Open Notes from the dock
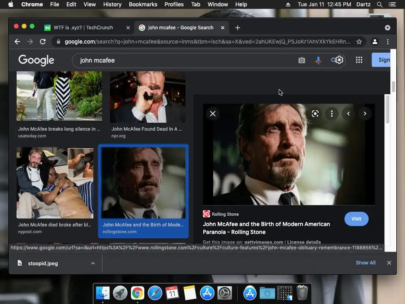The width and height of the screenshot is (405, 304). [x=189, y=293]
